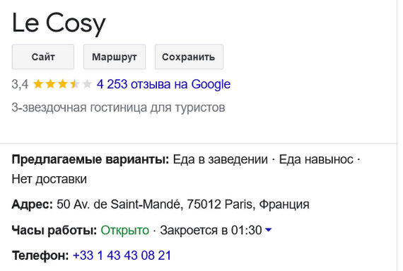Click the Еда навынос option text
The width and height of the screenshot is (403, 271).
point(316,159)
